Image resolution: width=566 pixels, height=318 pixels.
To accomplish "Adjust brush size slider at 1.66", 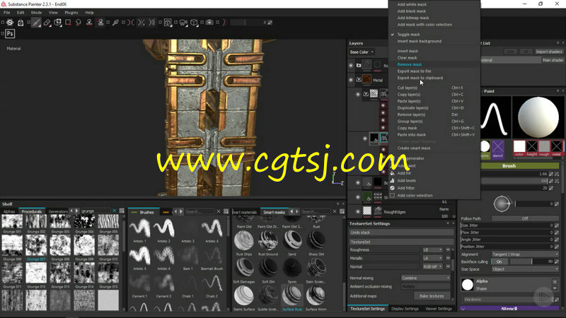I will coord(514,174).
